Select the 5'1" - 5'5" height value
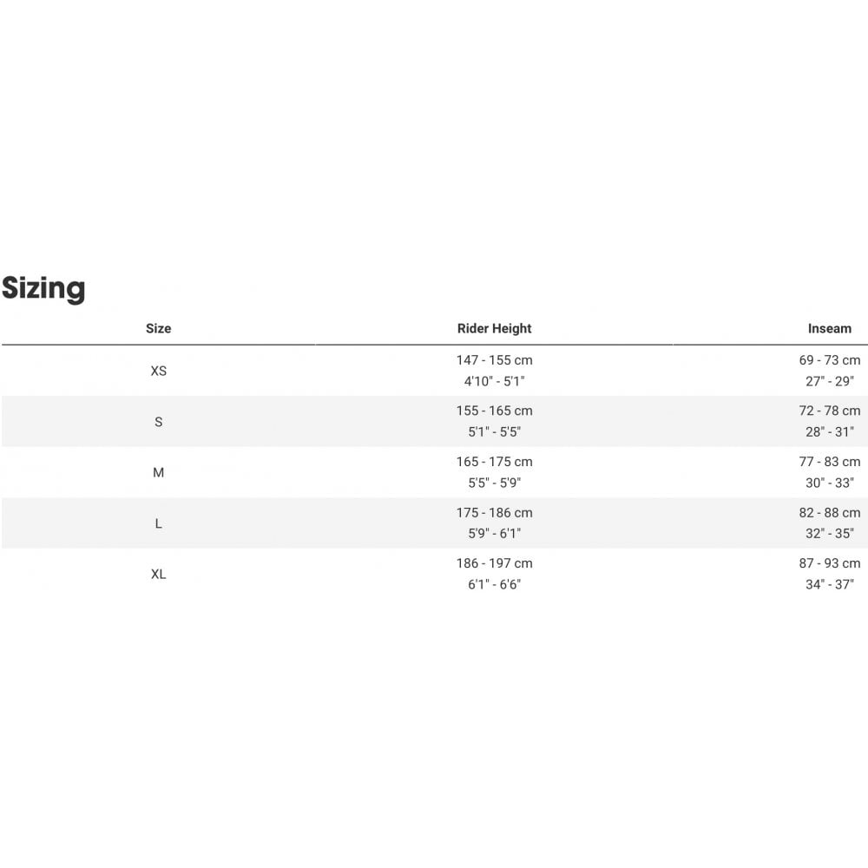This screenshot has height=868, width=868. coord(495,431)
